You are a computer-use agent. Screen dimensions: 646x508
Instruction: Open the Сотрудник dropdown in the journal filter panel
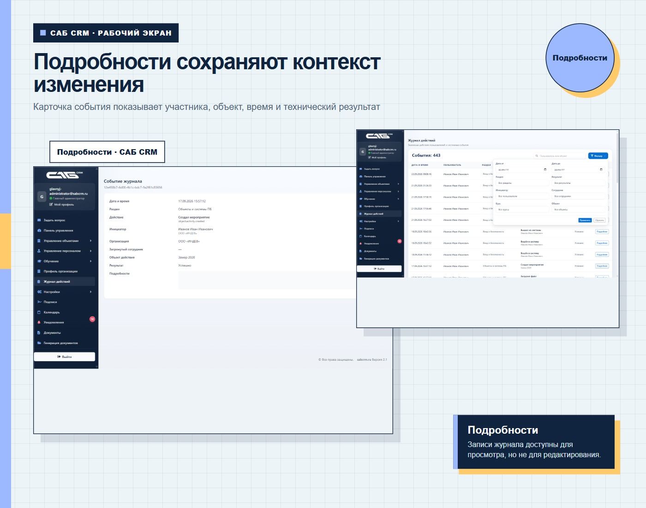click(578, 196)
